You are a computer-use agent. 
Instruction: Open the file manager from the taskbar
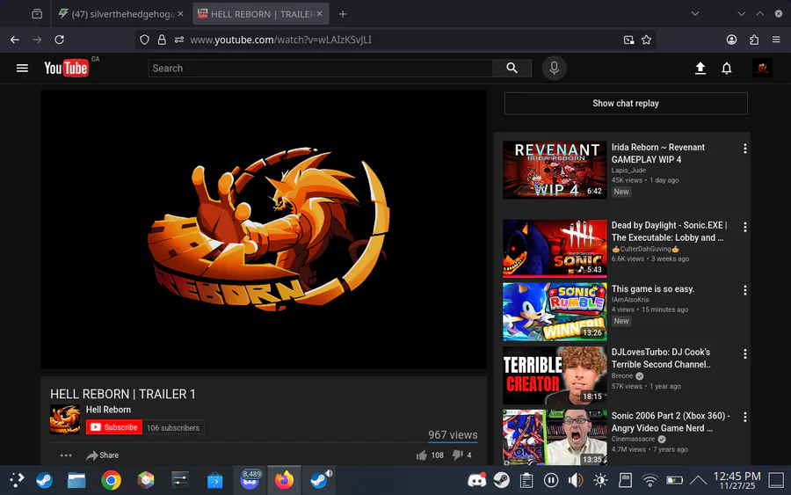coord(76,480)
